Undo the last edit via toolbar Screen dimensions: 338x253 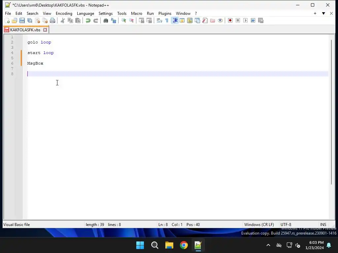[88, 20]
